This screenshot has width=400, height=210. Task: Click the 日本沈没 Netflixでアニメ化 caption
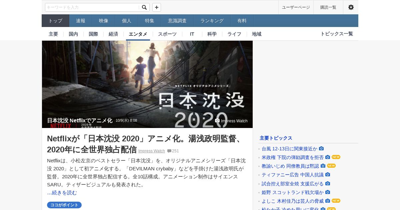click(80, 121)
